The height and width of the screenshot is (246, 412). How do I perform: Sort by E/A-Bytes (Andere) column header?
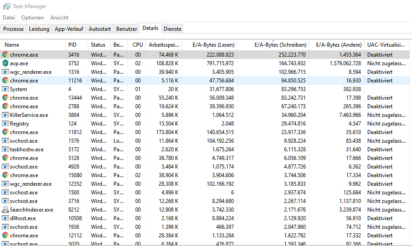336,45
